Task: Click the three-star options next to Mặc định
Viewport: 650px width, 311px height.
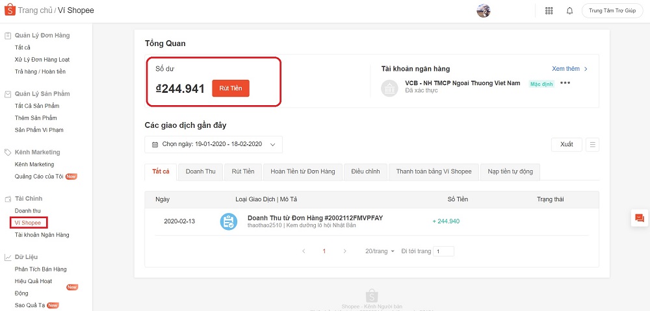Action: pos(565,83)
